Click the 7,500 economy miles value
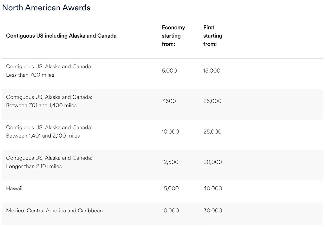 (x=169, y=101)
